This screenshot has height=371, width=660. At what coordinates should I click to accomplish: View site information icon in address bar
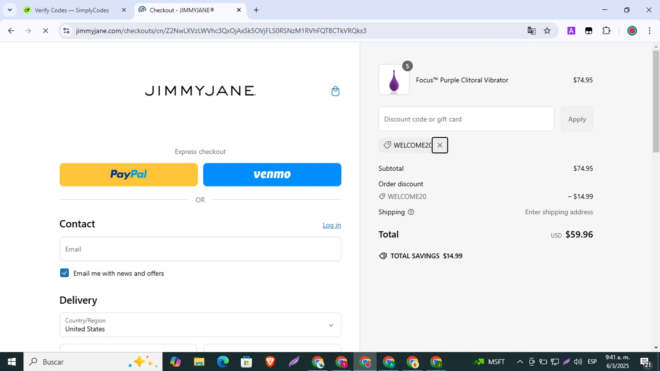(x=66, y=31)
